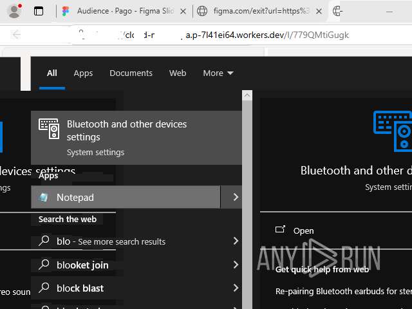Click the Bluetooth devices keyboard-speaker icon in results

click(49, 129)
